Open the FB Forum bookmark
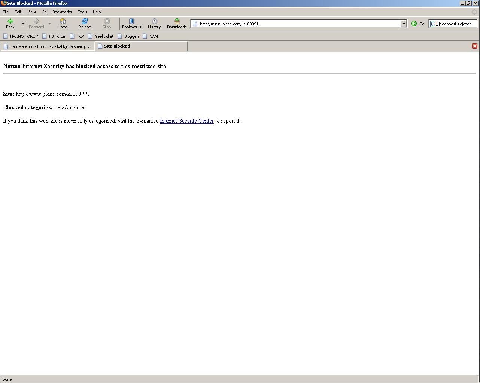 54,36
